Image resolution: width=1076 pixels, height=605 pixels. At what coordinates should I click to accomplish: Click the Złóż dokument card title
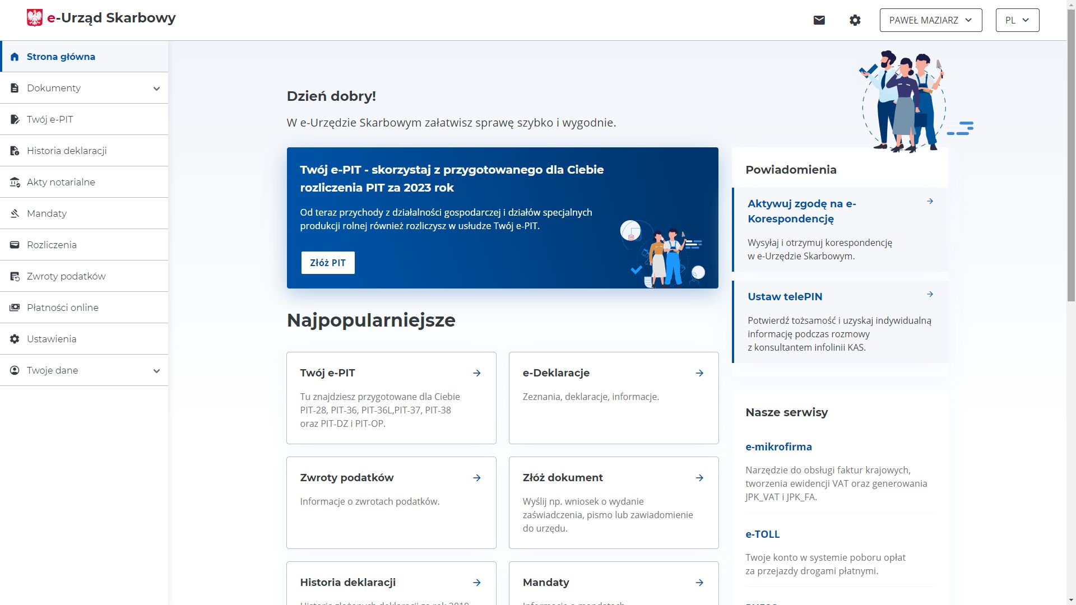click(x=563, y=478)
